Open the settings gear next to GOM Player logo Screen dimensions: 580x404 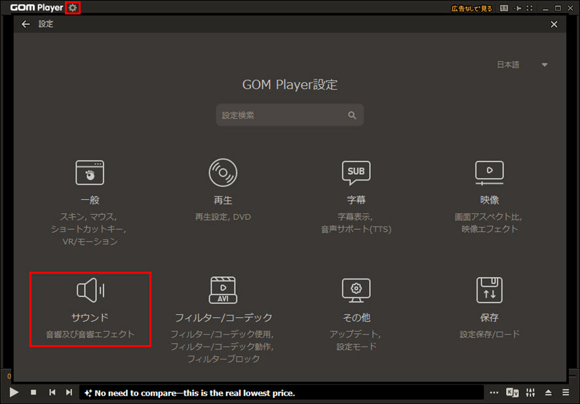point(73,8)
